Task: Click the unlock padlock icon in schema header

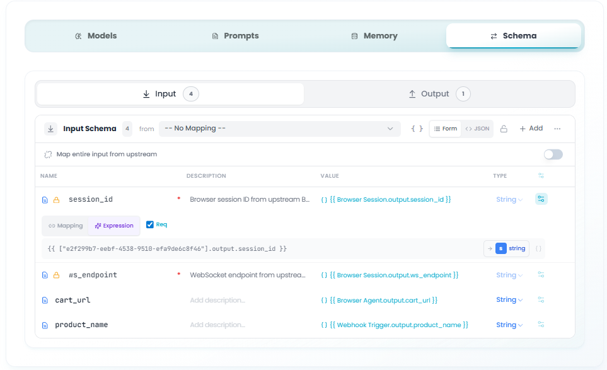Action: tap(504, 129)
